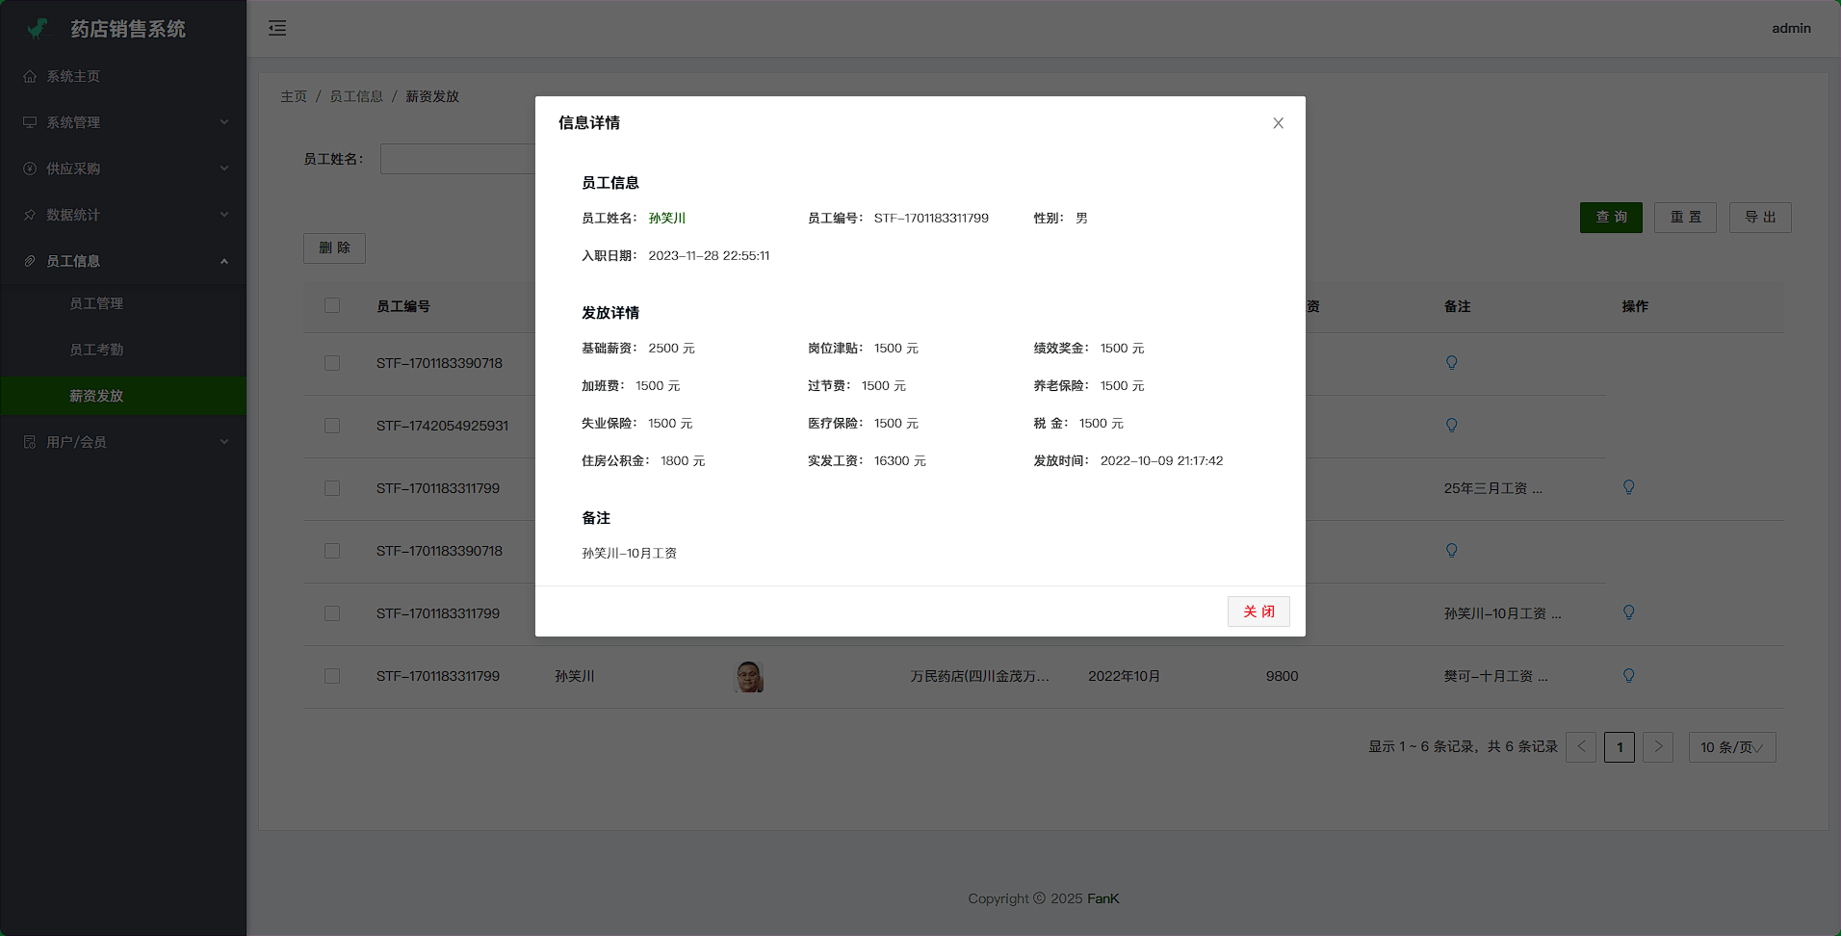Image resolution: width=1841 pixels, height=936 pixels.
Task: Select checkbox of last table row
Action: [x=332, y=676]
